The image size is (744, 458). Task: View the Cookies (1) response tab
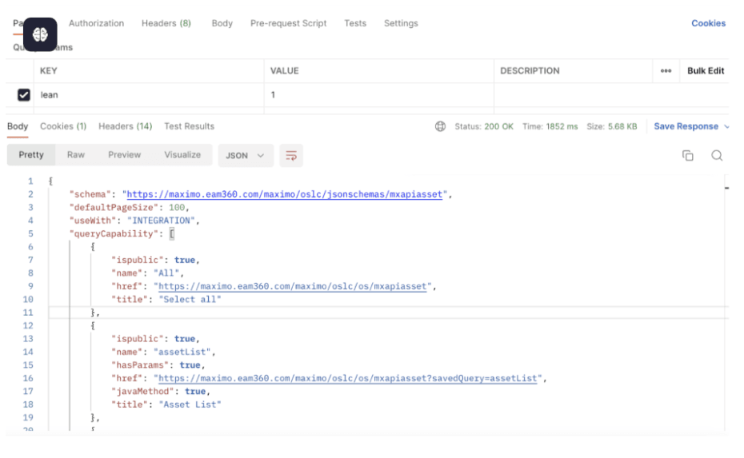click(x=63, y=126)
